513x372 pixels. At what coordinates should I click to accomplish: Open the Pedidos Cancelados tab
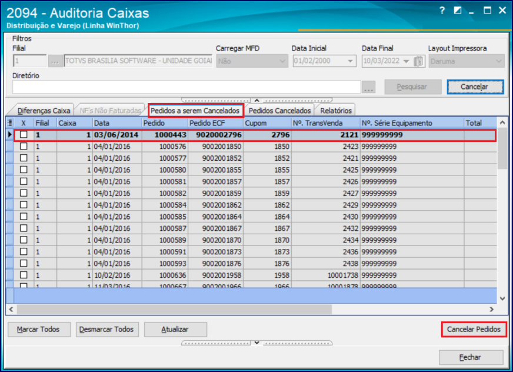click(279, 111)
